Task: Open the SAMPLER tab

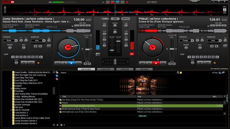Action: [x=105, y=69]
